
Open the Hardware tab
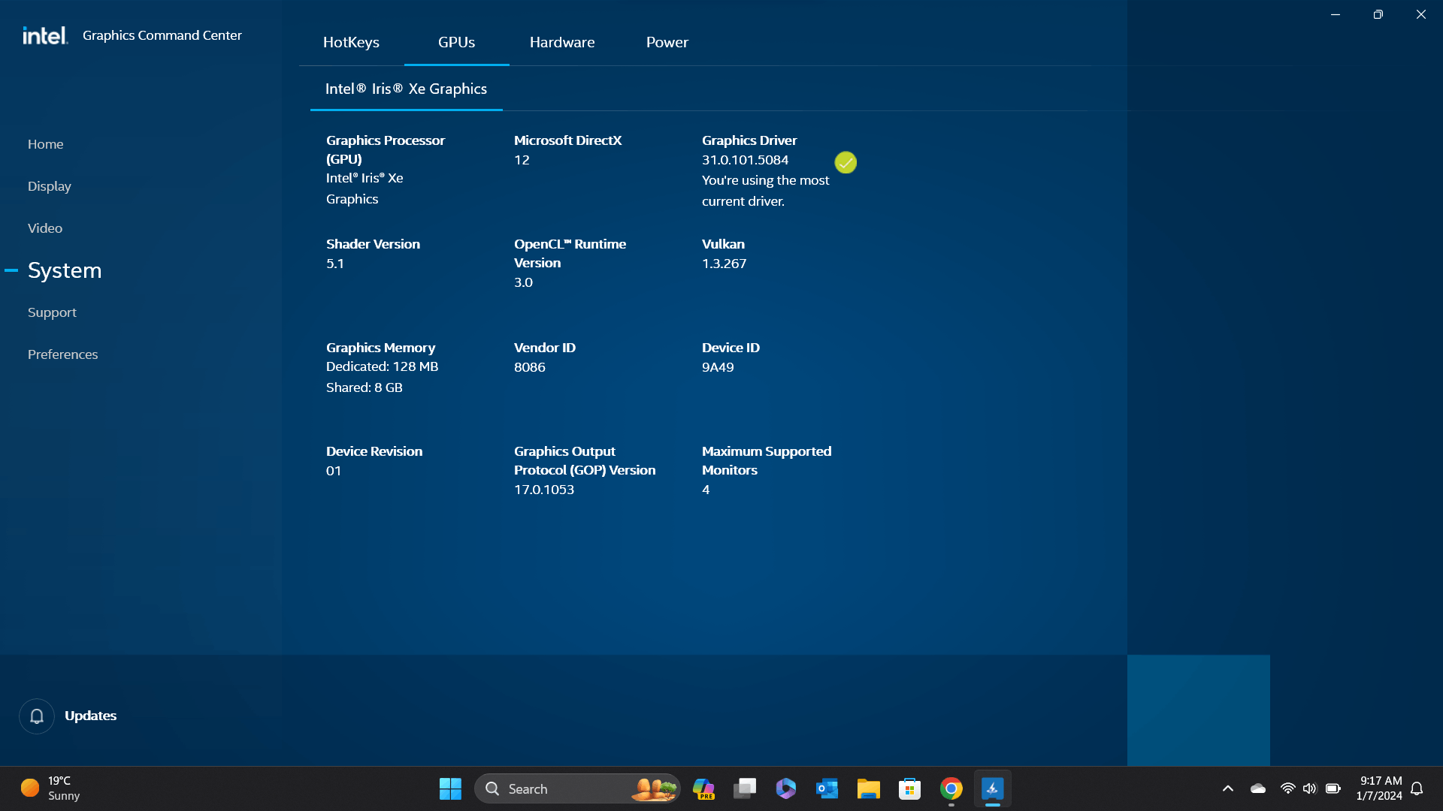click(x=562, y=43)
